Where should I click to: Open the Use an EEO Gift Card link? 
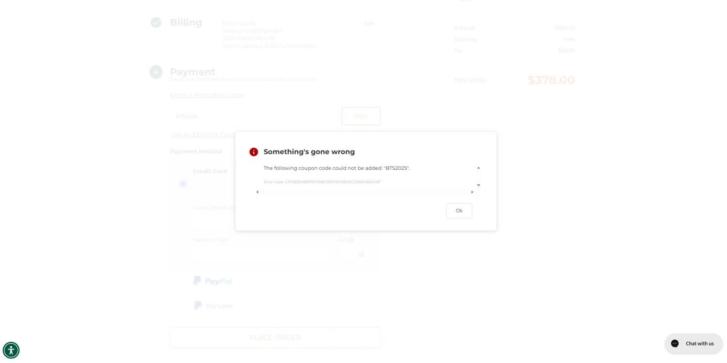[203, 135]
